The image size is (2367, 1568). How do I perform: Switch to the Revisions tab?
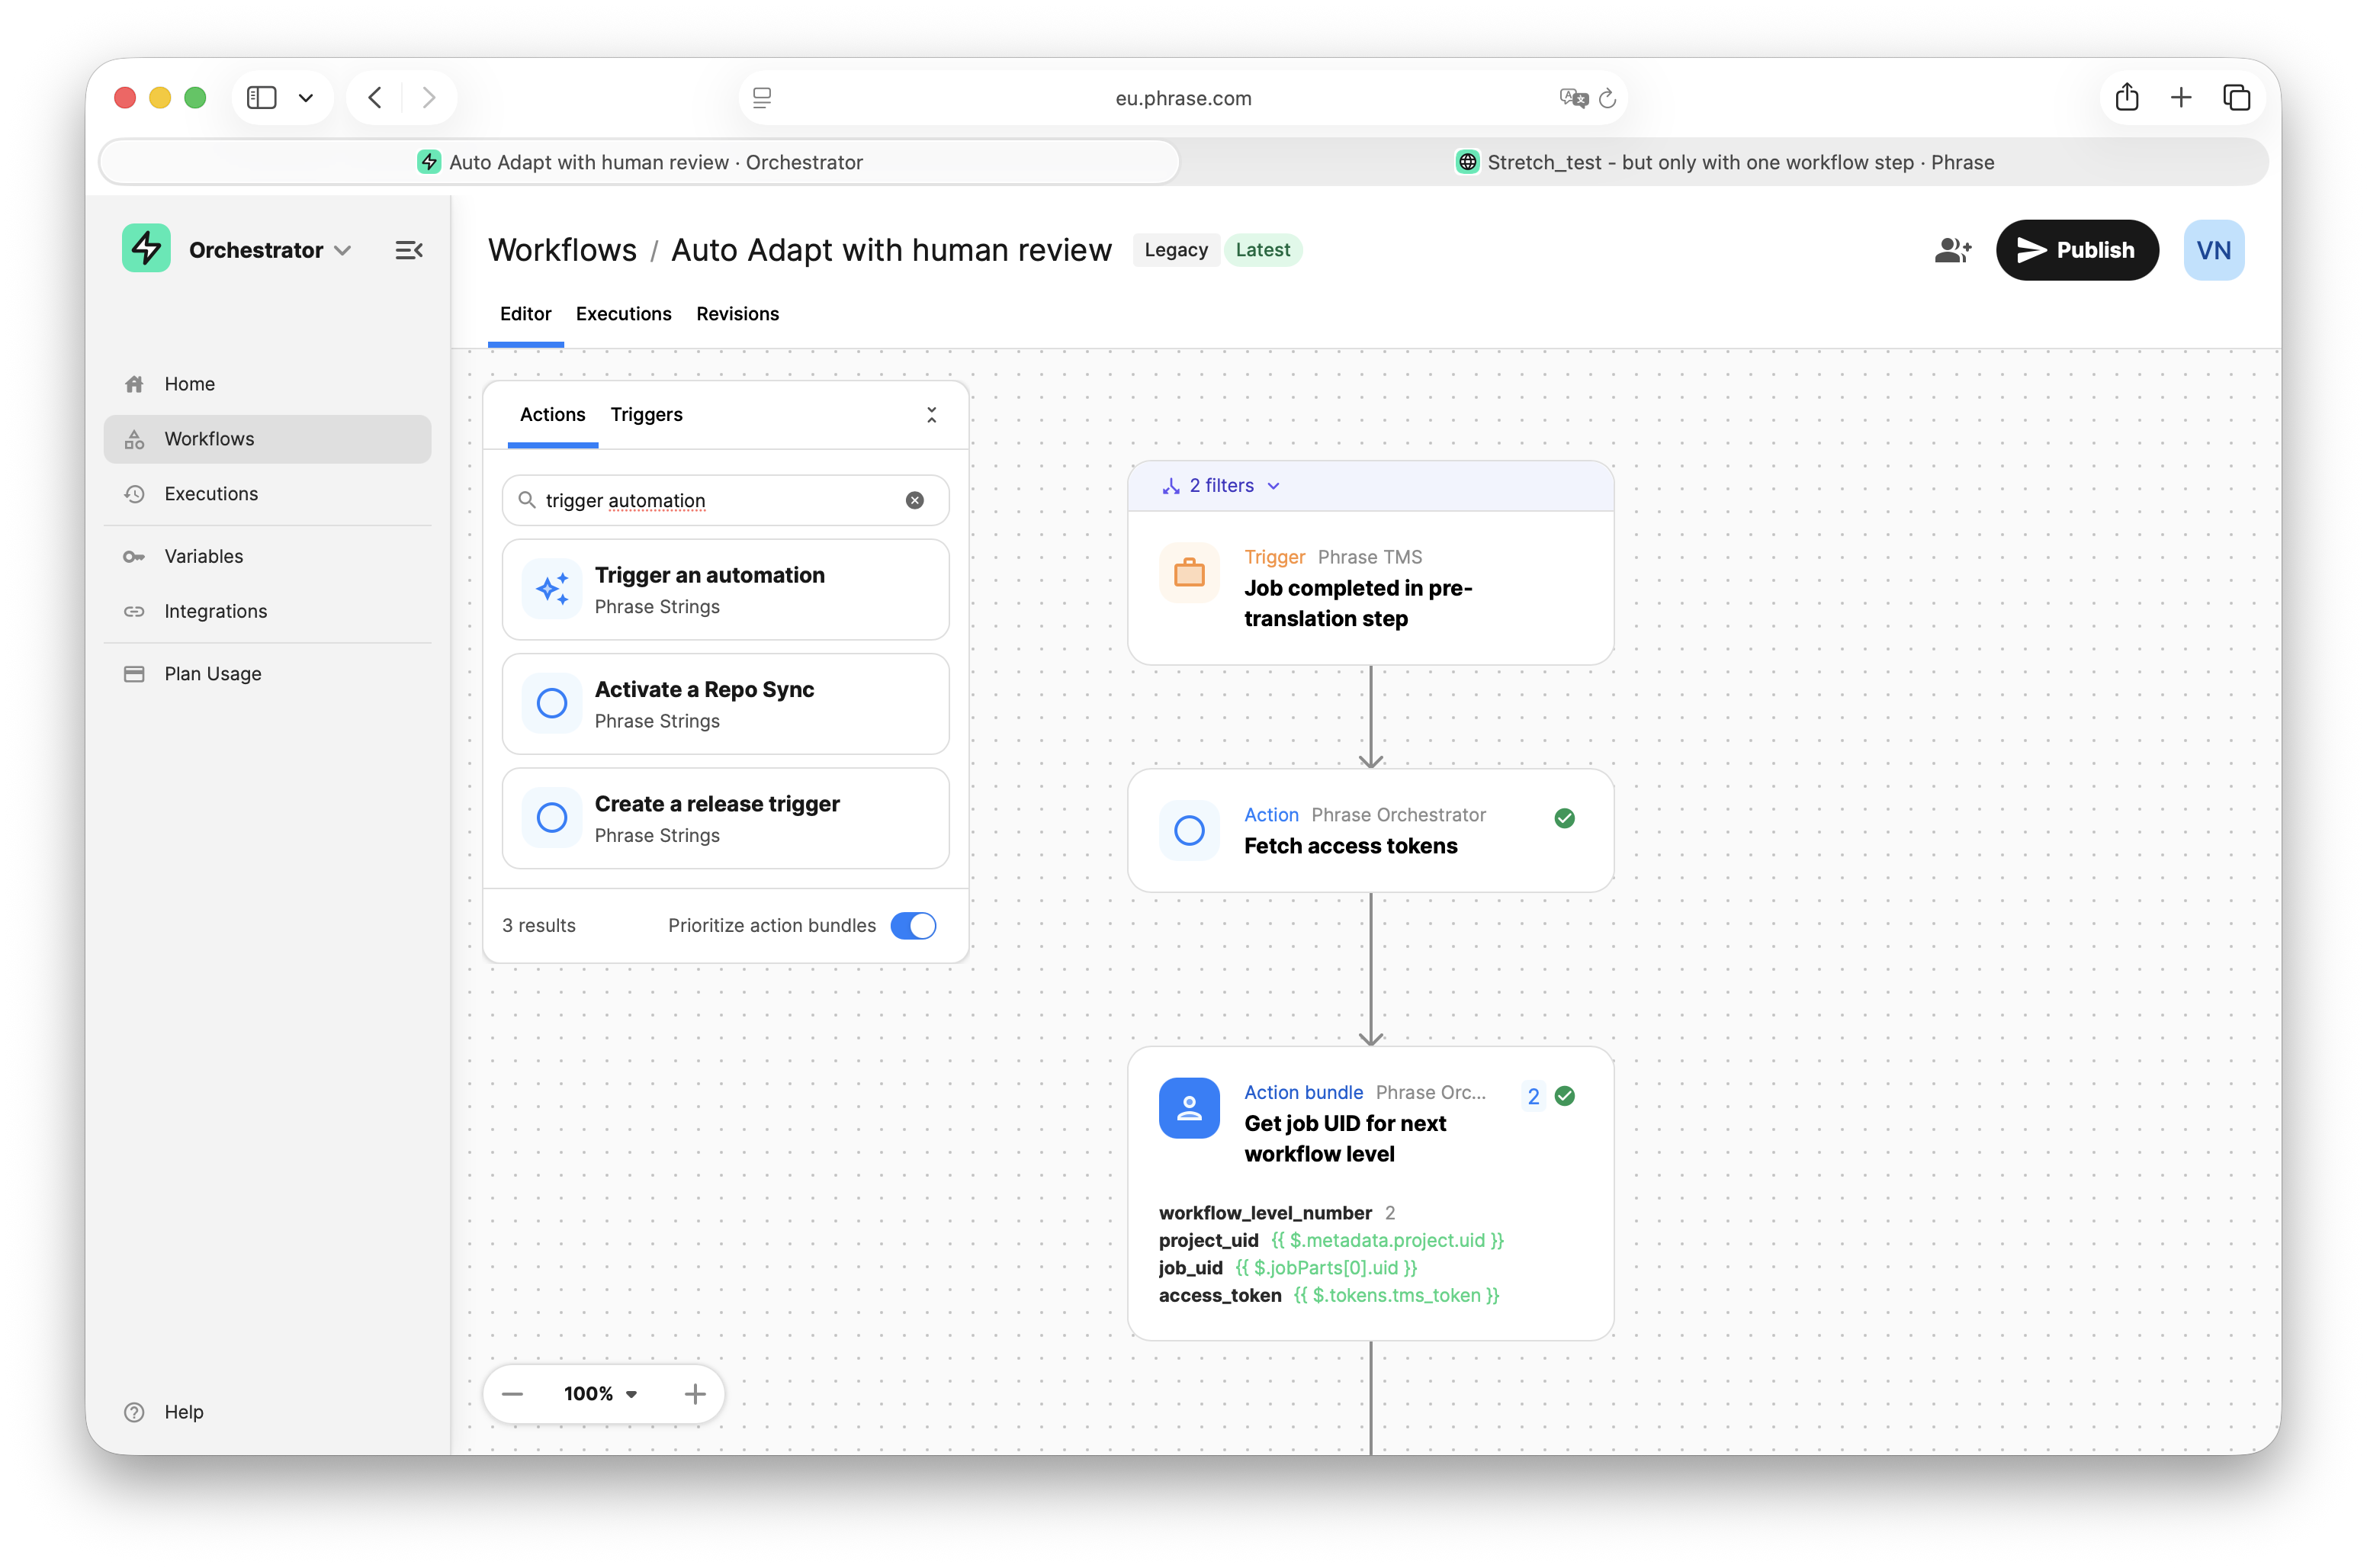737,314
